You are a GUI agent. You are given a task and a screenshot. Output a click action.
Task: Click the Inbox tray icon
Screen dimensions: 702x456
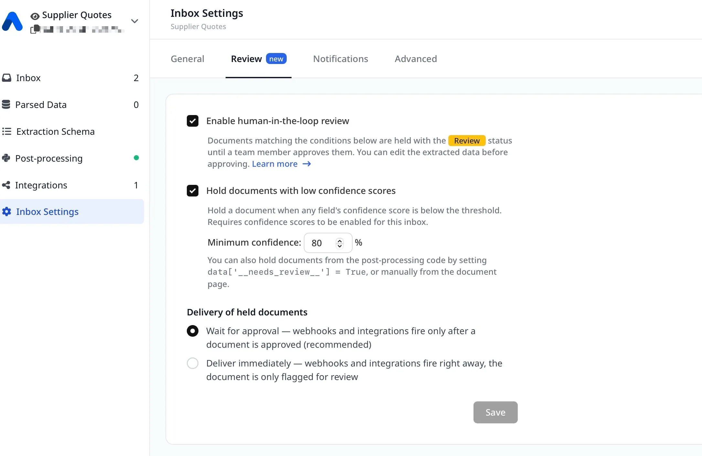[x=6, y=78]
